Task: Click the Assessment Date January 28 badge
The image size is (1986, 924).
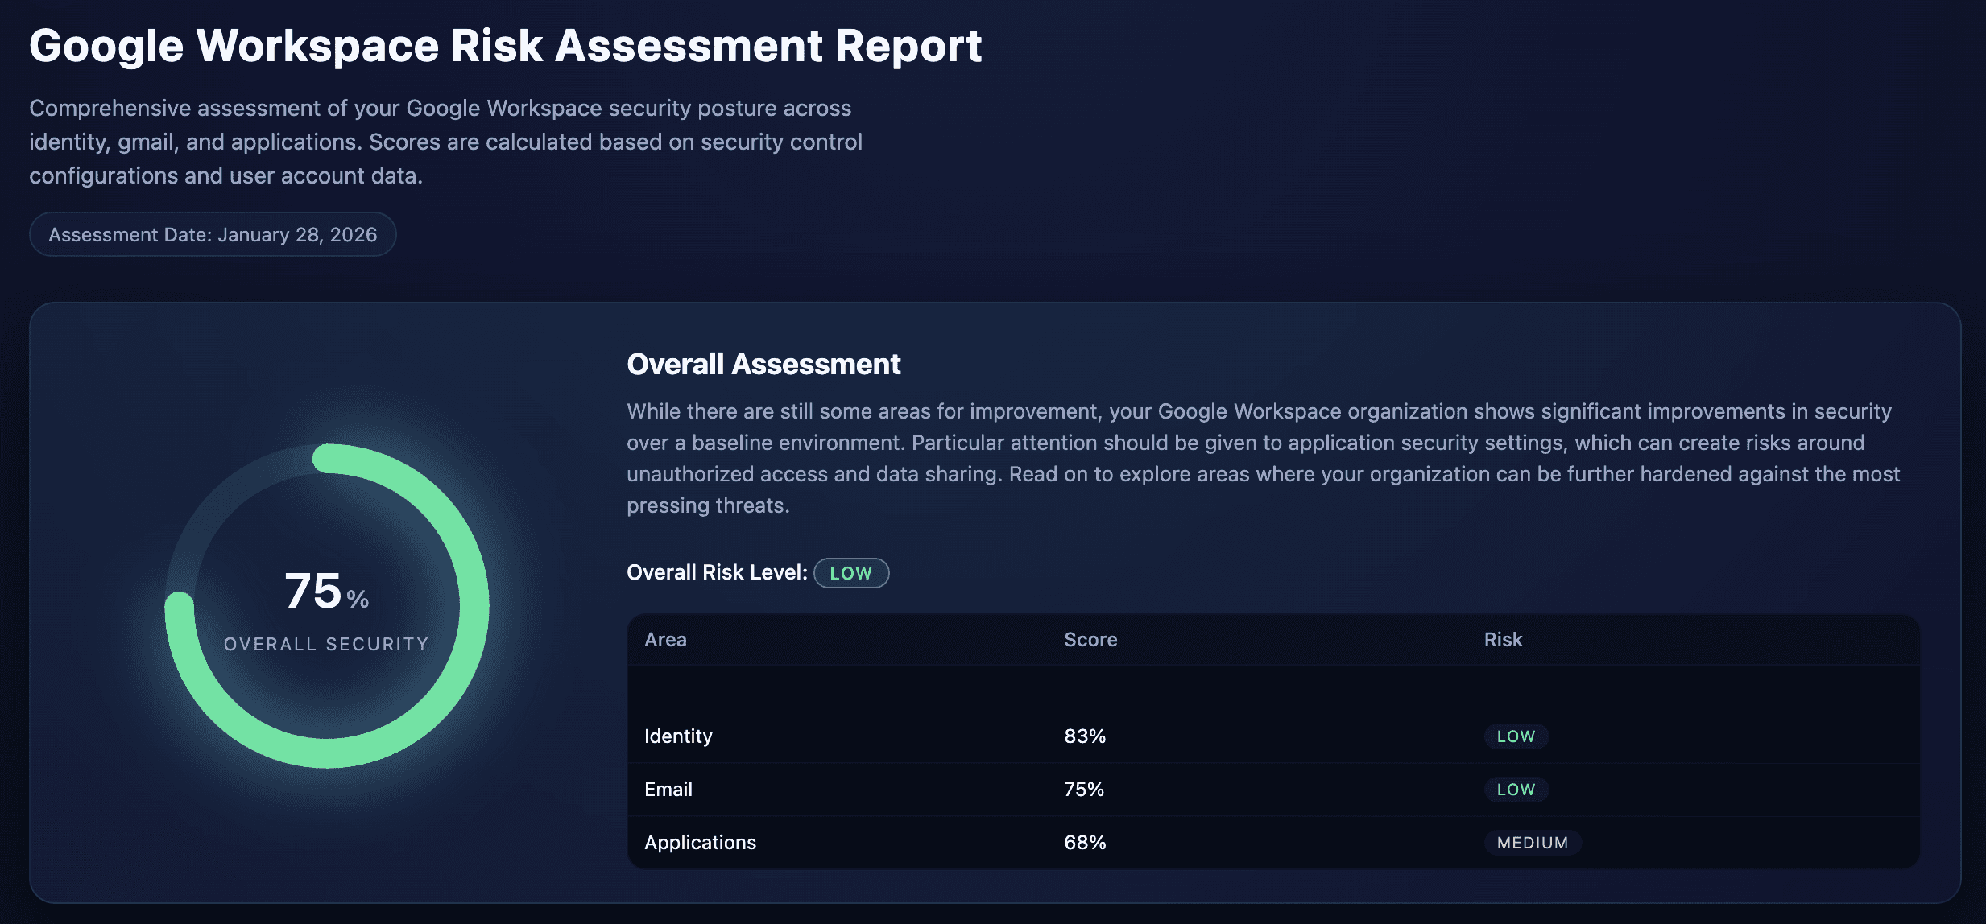Action: point(213,234)
